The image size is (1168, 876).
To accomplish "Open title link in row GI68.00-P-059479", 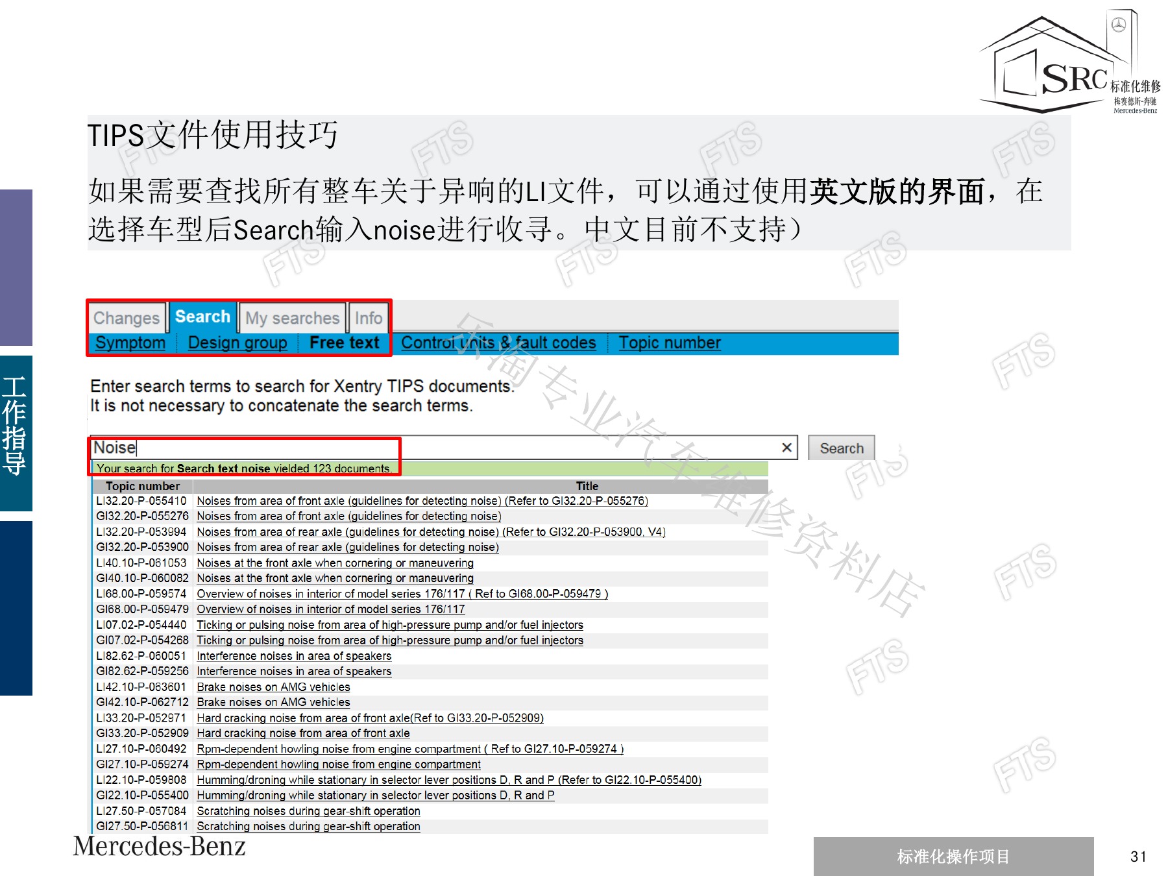I will coord(331,609).
